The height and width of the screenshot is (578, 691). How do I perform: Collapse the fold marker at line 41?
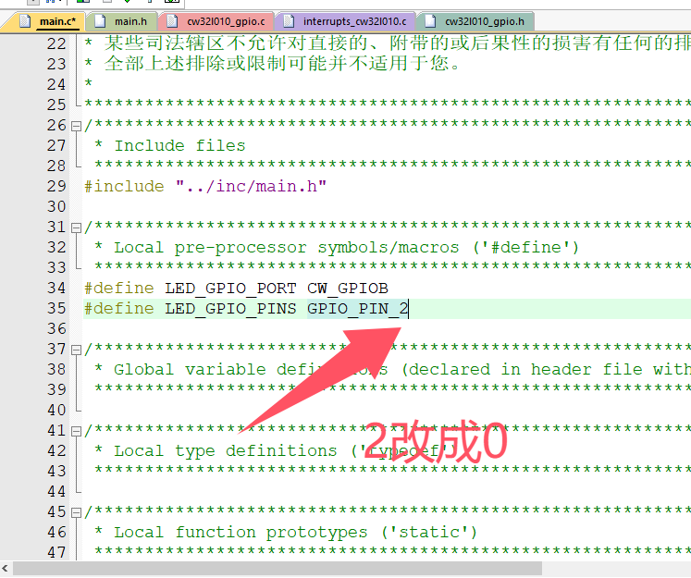click(x=77, y=430)
